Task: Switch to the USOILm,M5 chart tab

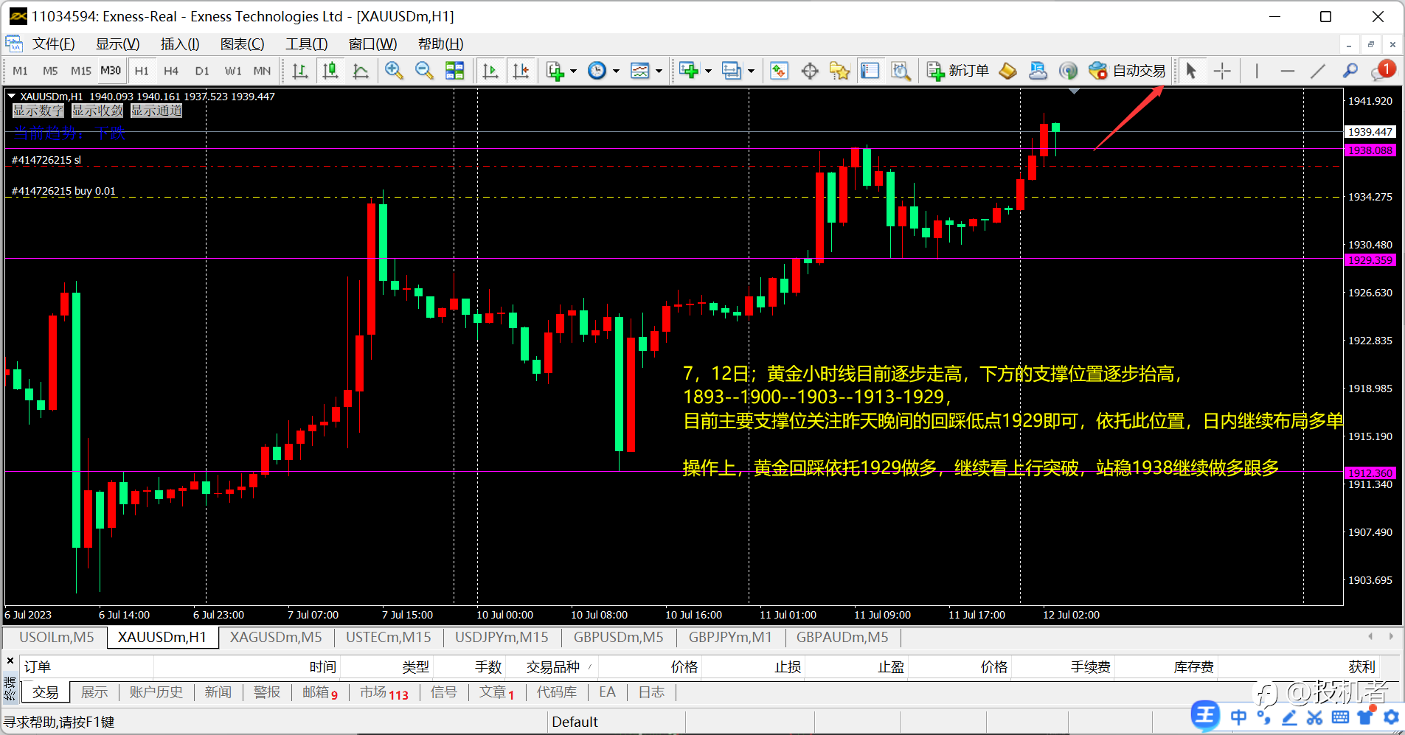Action: tap(57, 637)
